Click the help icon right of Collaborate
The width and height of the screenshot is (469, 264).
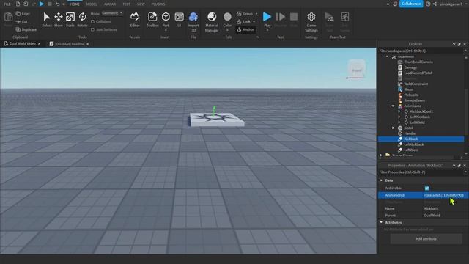pos(428,4)
